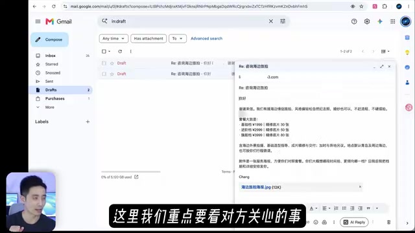Screen dimensions: 415x233
Task: Insert emoji in the draft
Action: [316, 223]
